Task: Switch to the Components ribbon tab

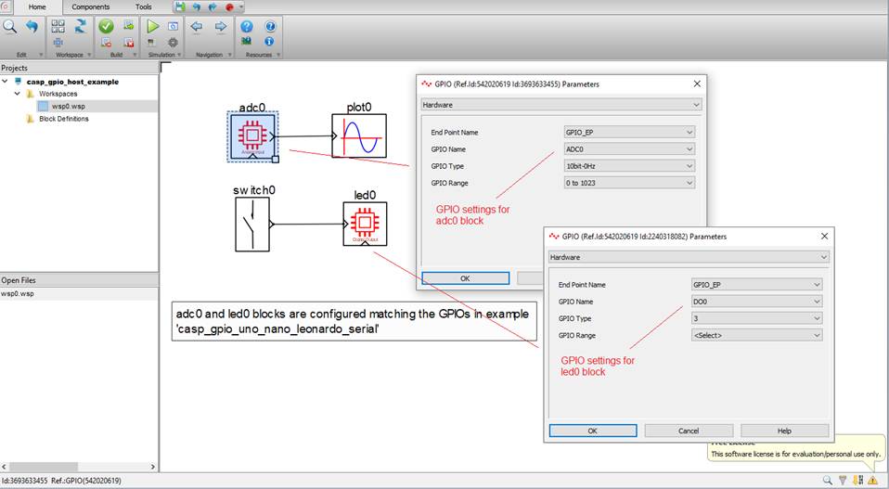Action: tap(90, 6)
